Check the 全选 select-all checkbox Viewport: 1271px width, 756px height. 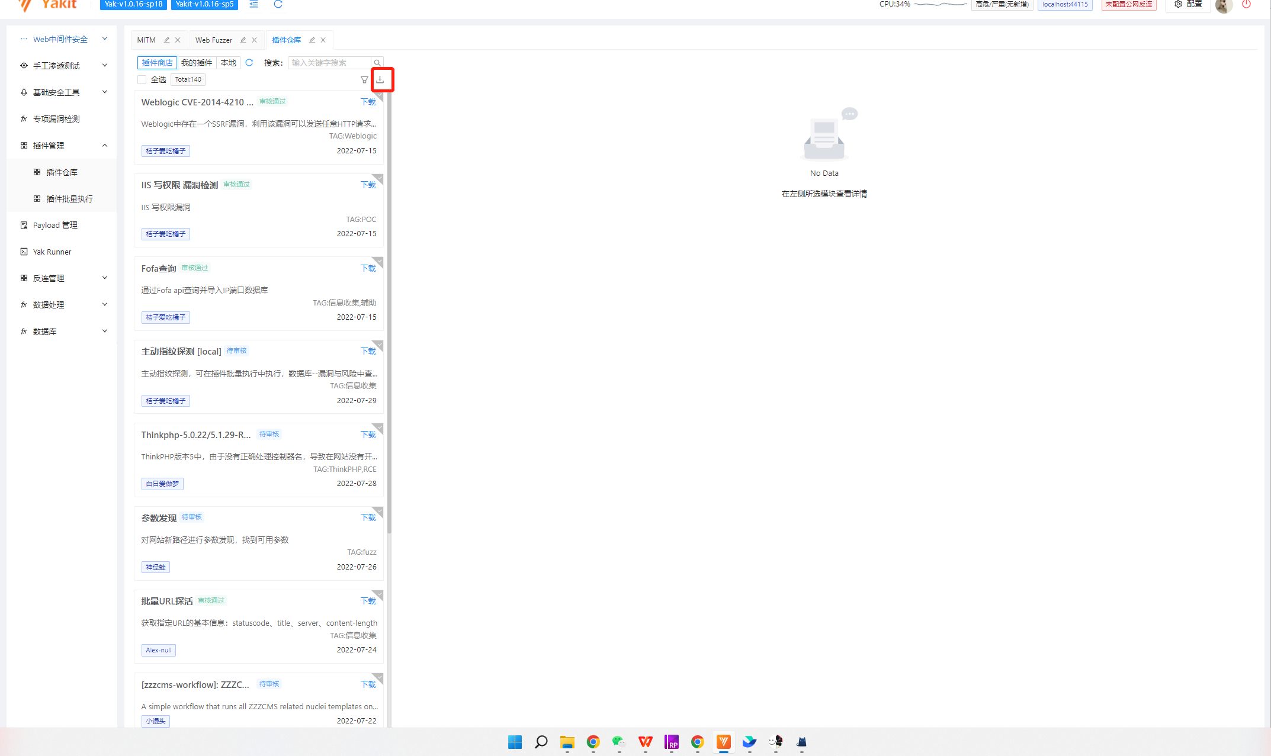tap(142, 79)
